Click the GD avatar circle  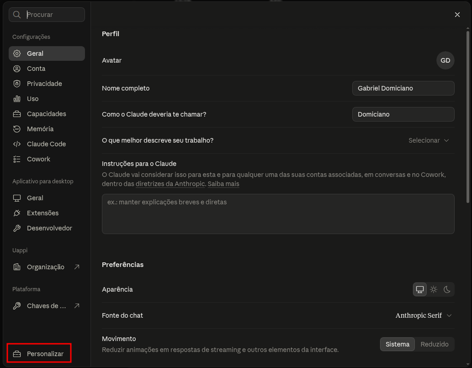point(445,60)
